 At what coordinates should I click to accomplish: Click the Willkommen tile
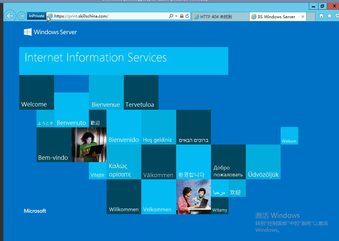[124, 197]
